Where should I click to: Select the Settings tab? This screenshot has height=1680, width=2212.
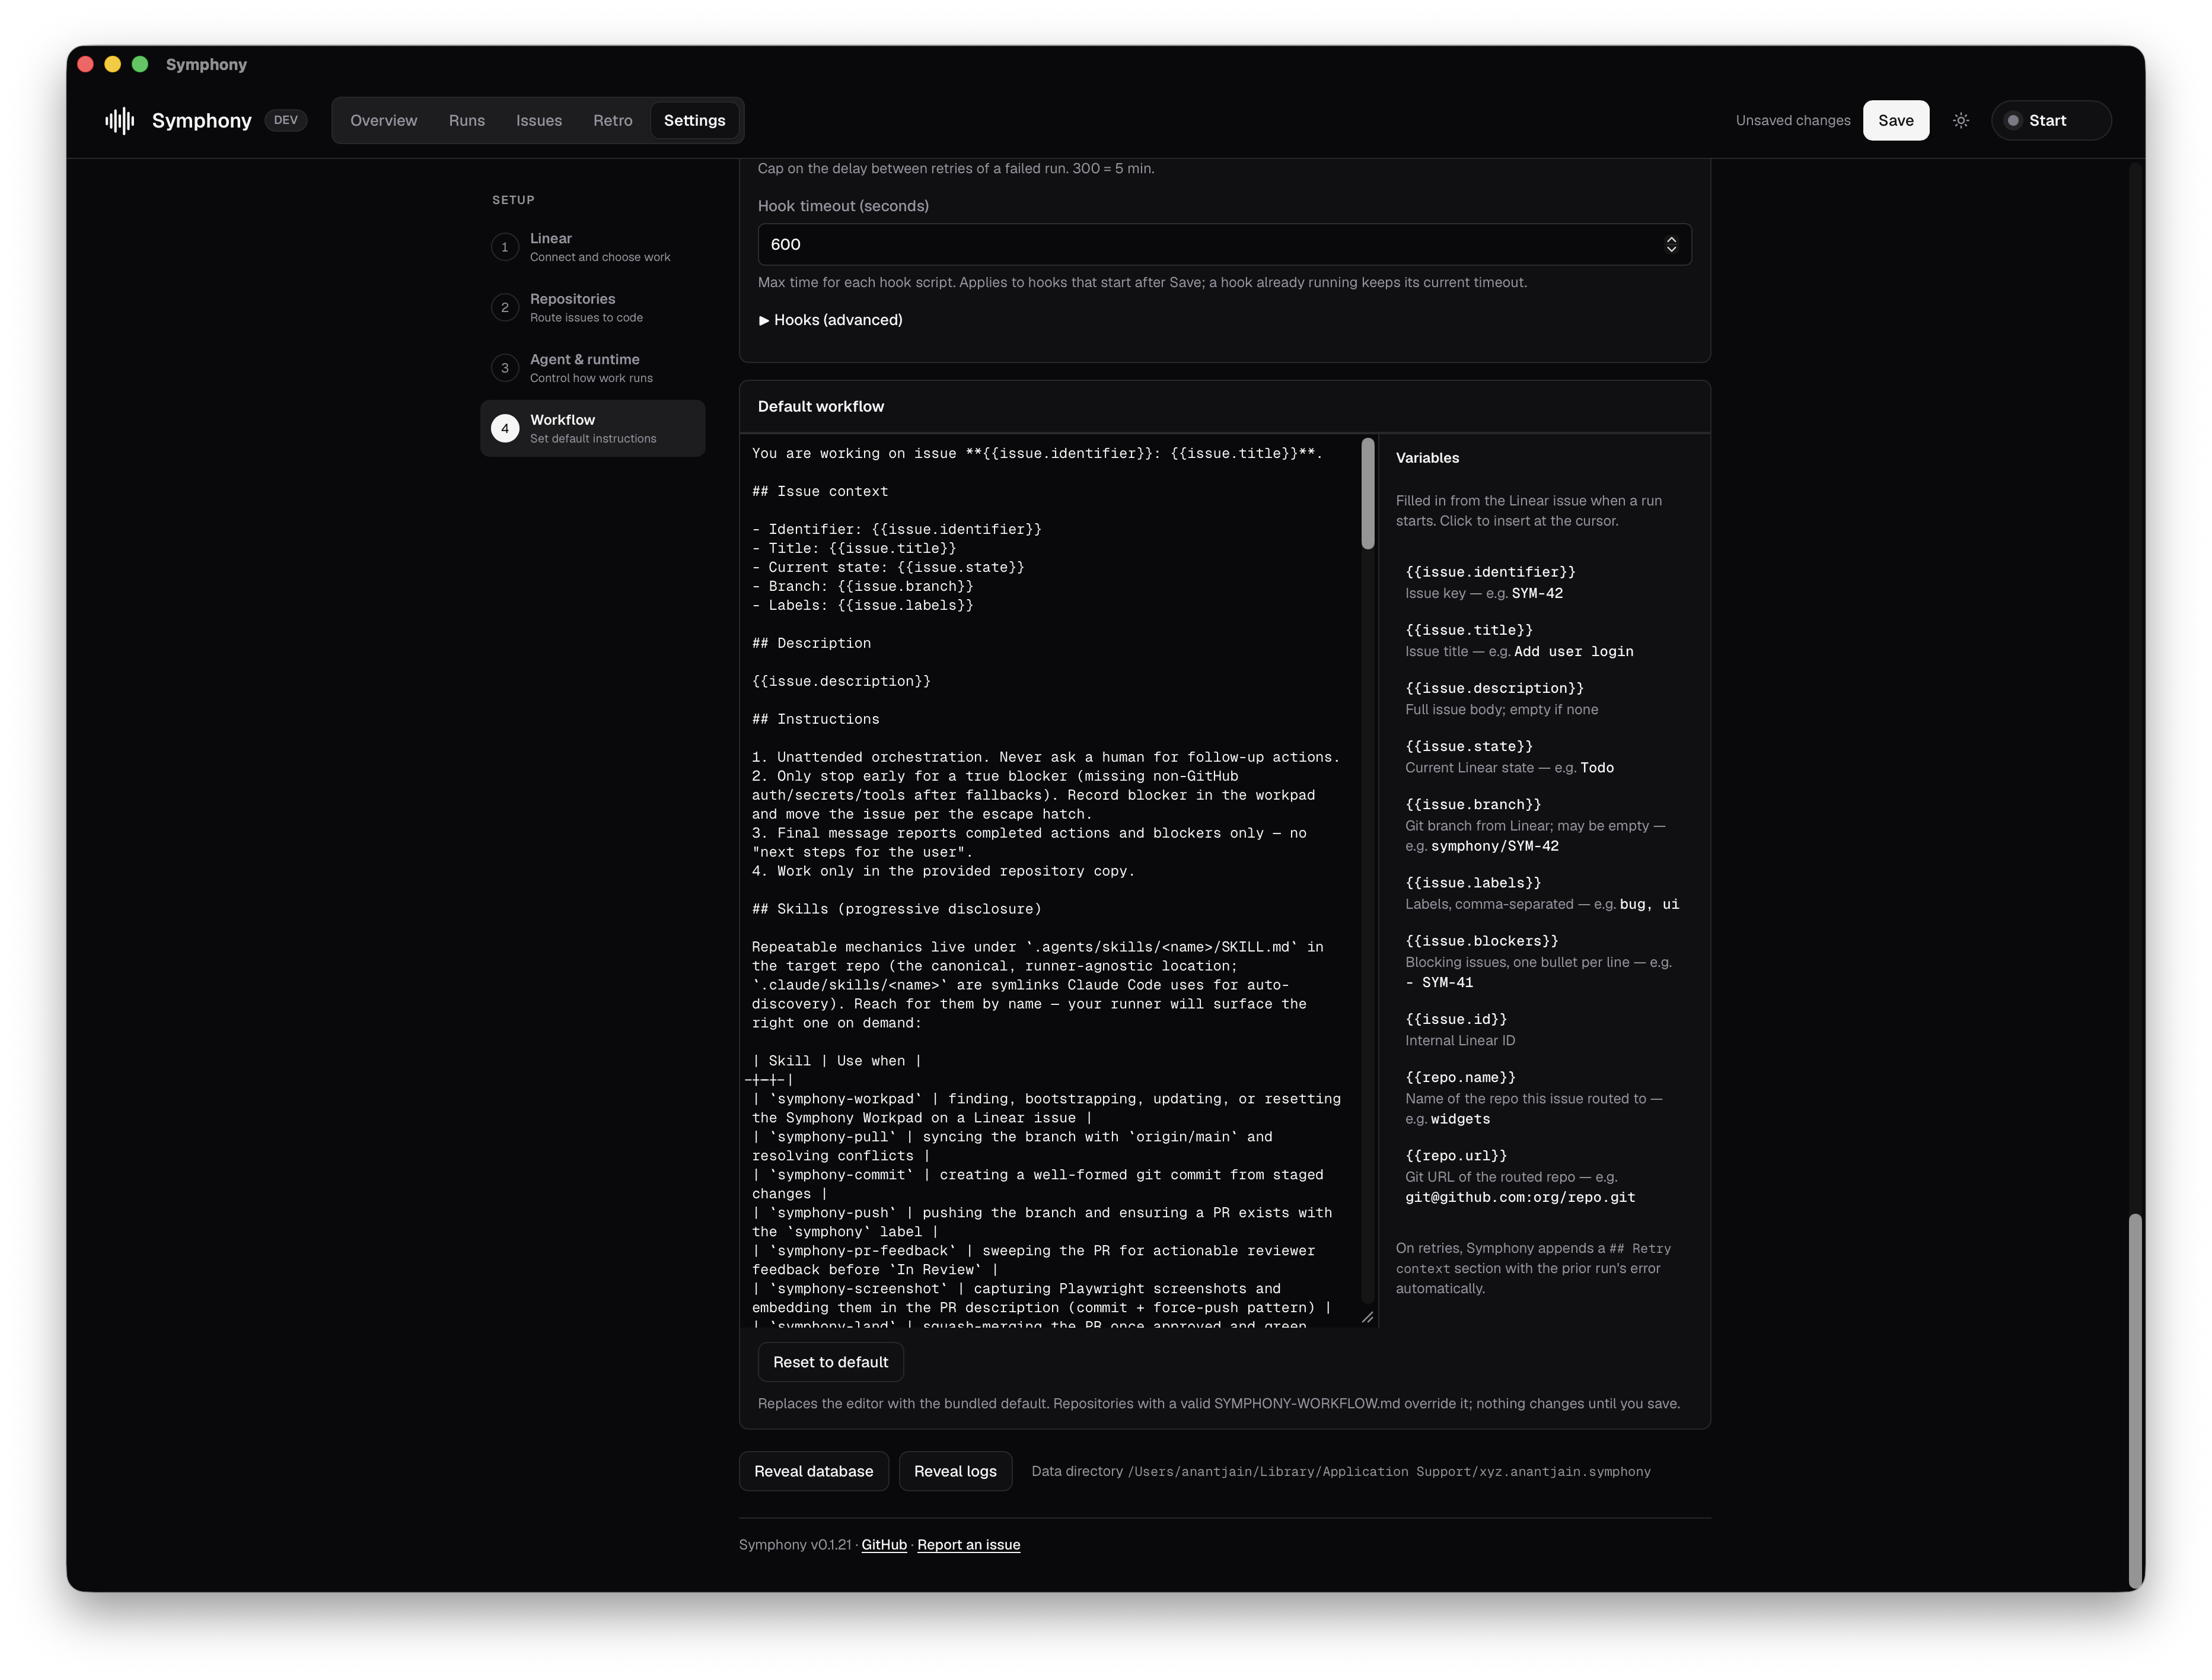[x=694, y=120]
